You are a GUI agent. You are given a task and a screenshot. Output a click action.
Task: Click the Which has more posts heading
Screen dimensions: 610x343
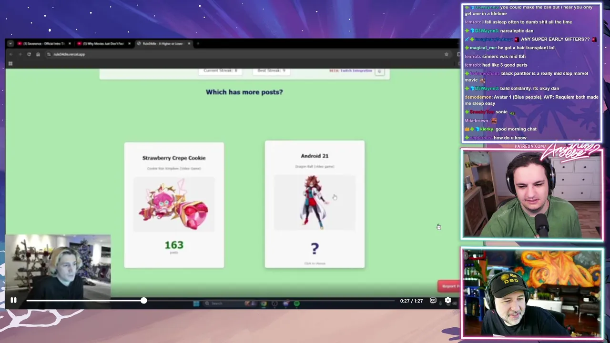click(244, 92)
